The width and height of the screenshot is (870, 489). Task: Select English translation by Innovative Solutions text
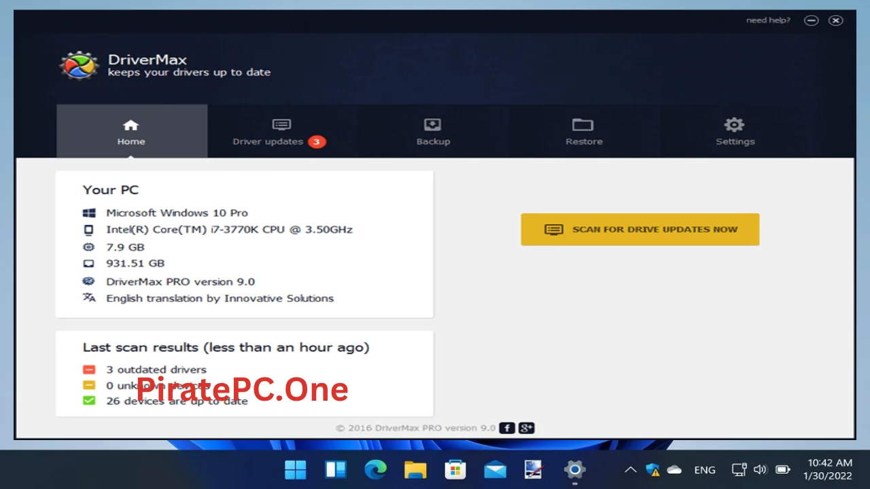pyautogui.click(x=220, y=298)
